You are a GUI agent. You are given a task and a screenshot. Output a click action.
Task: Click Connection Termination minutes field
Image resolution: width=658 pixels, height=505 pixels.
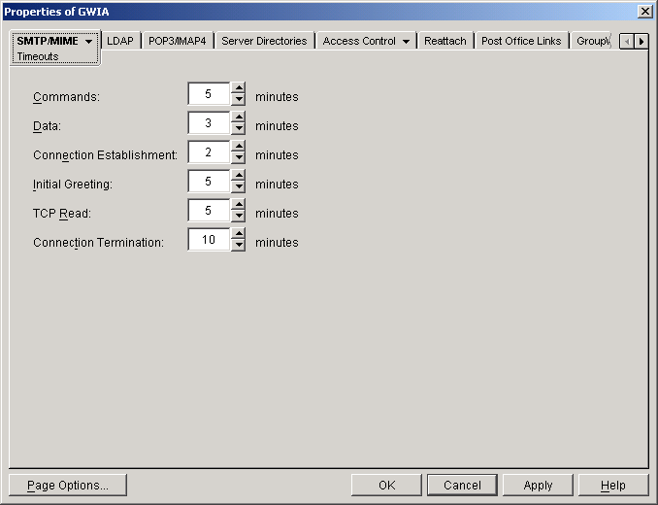209,239
